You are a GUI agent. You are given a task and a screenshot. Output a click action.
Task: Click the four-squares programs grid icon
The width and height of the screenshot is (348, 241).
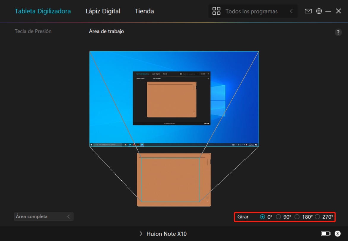pyautogui.click(x=216, y=11)
